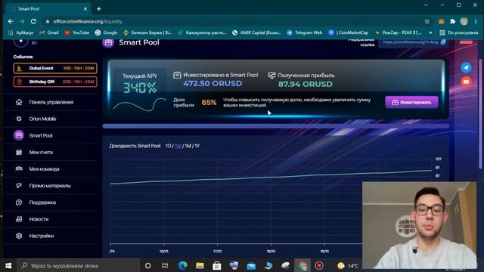Go back in the browser
Screen dimensions: 484x272
pyautogui.click(x=11, y=21)
